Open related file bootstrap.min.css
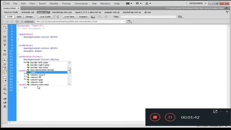231x130 pixels. [x=62, y=12]
